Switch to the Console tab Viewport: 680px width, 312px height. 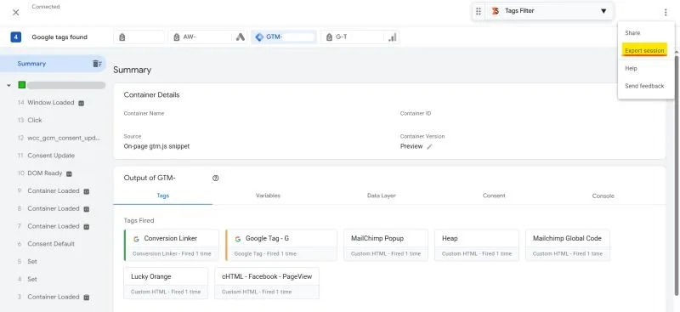coord(603,196)
